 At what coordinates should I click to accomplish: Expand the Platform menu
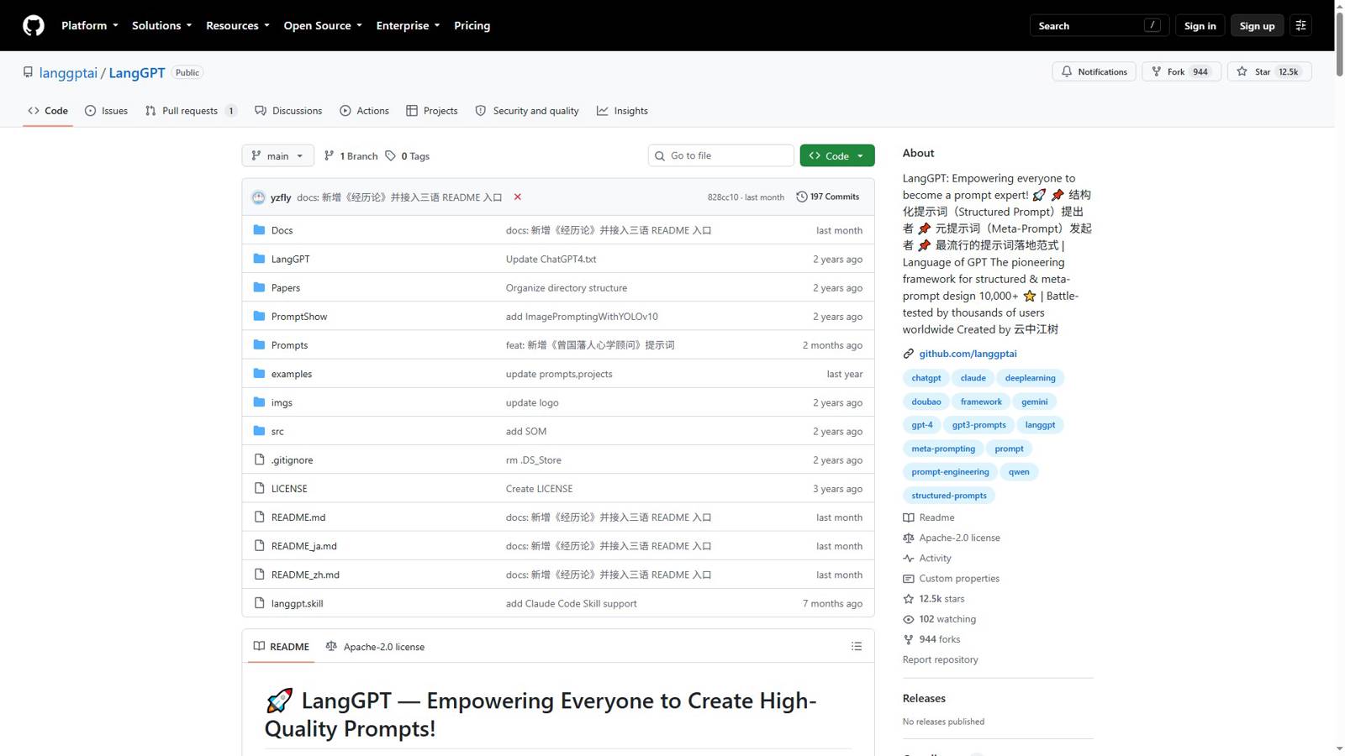89,25
